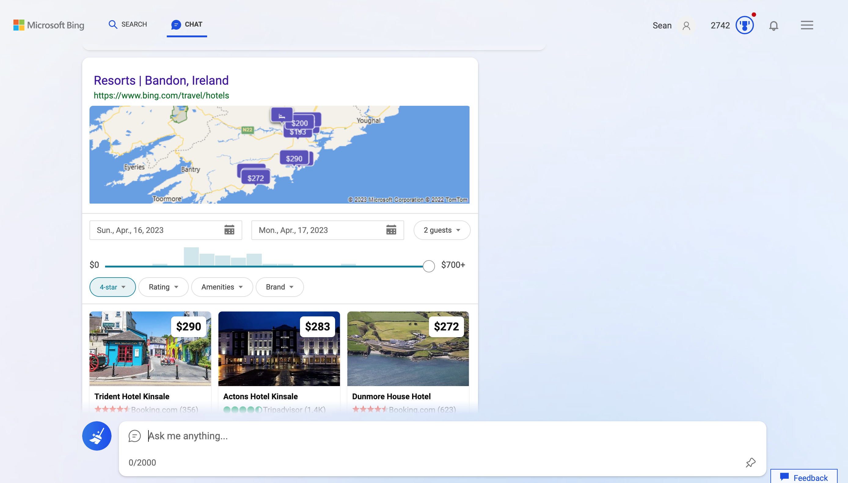Image resolution: width=848 pixels, height=483 pixels.
Task: Click the $0 minimum price label
Action: coord(94,265)
